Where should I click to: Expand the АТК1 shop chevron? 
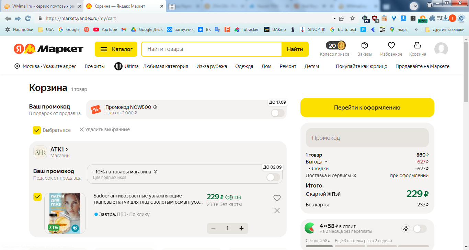tap(67, 149)
